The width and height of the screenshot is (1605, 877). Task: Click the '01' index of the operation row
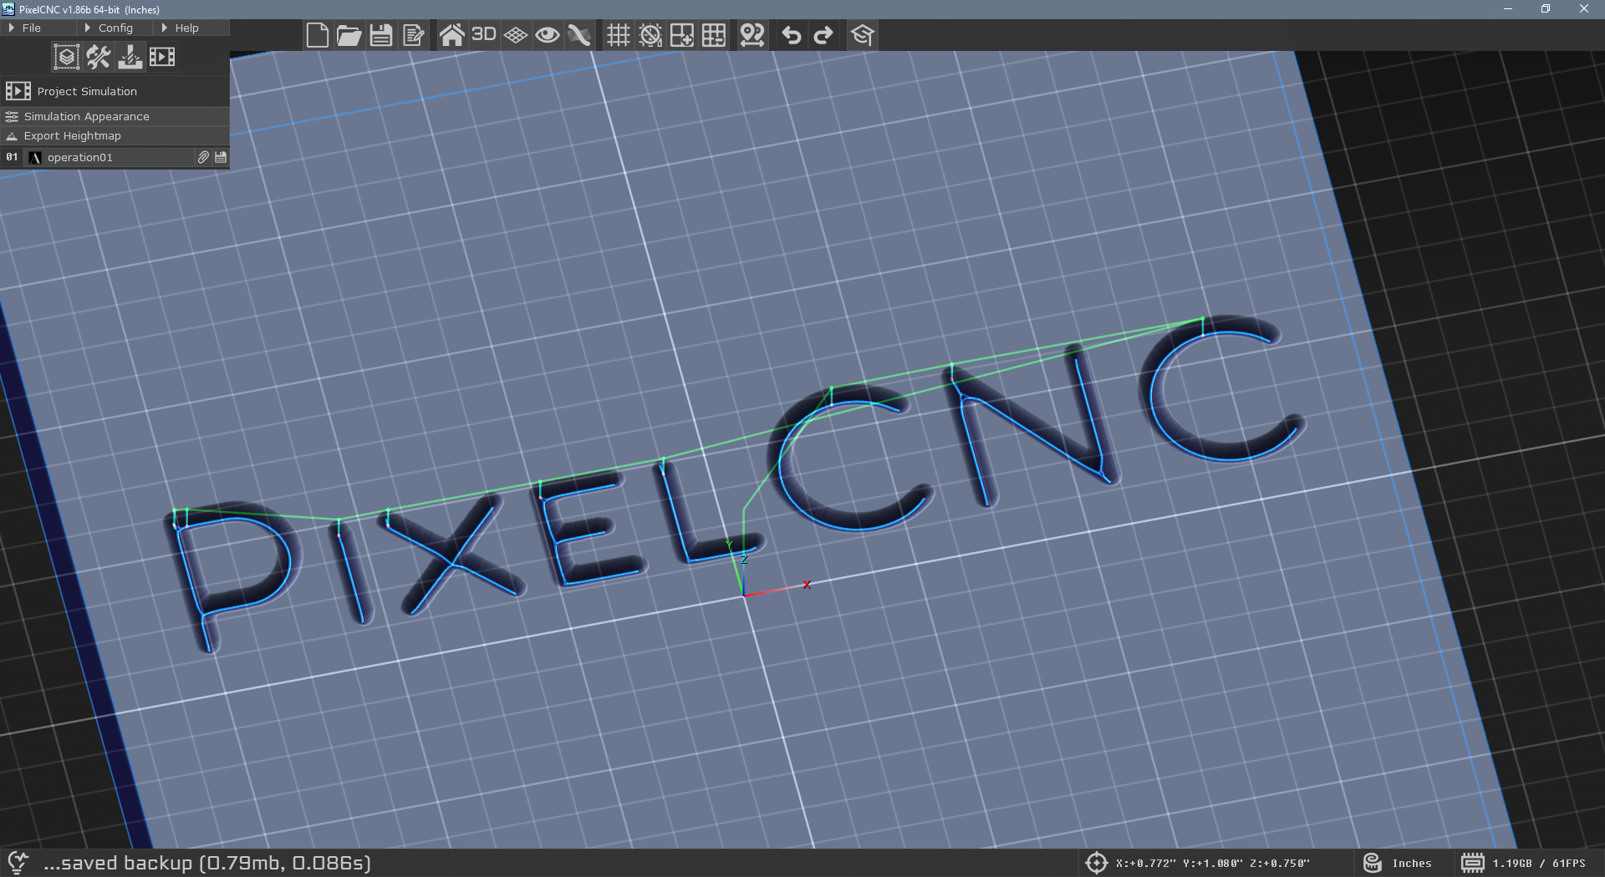pyautogui.click(x=12, y=157)
